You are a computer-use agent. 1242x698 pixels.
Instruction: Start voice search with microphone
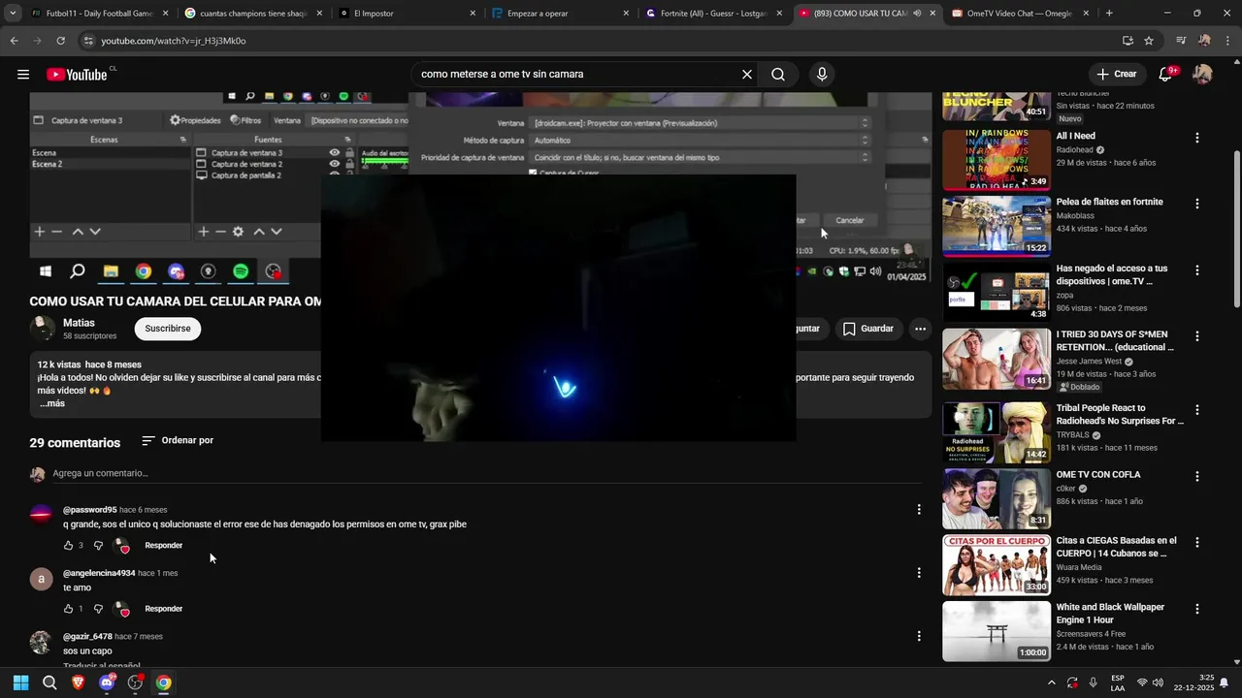pos(822,75)
